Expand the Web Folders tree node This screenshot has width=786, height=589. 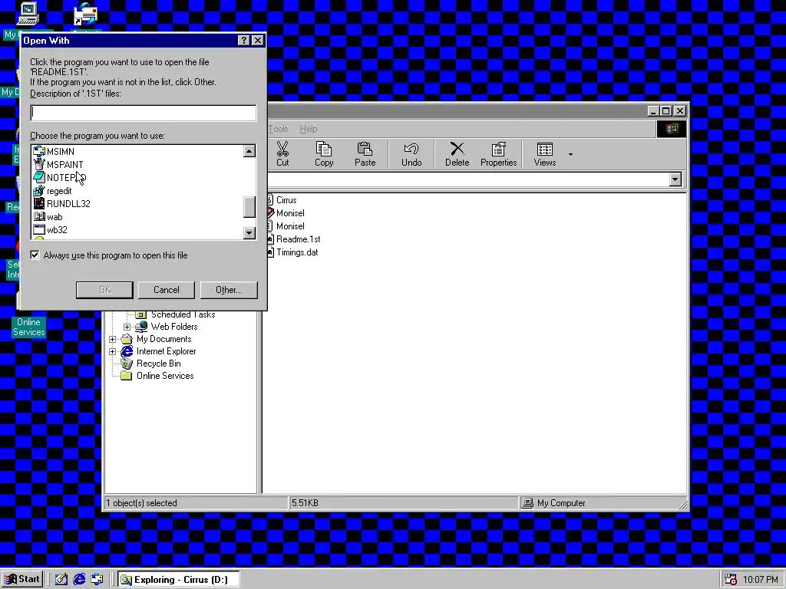click(127, 327)
